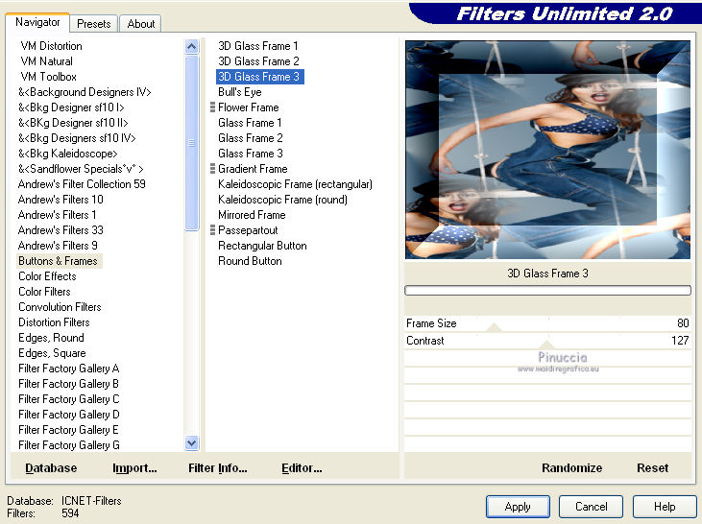Click the Import... button
Image resolution: width=702 pixels, height=524 pixels.
pos(134,467)
